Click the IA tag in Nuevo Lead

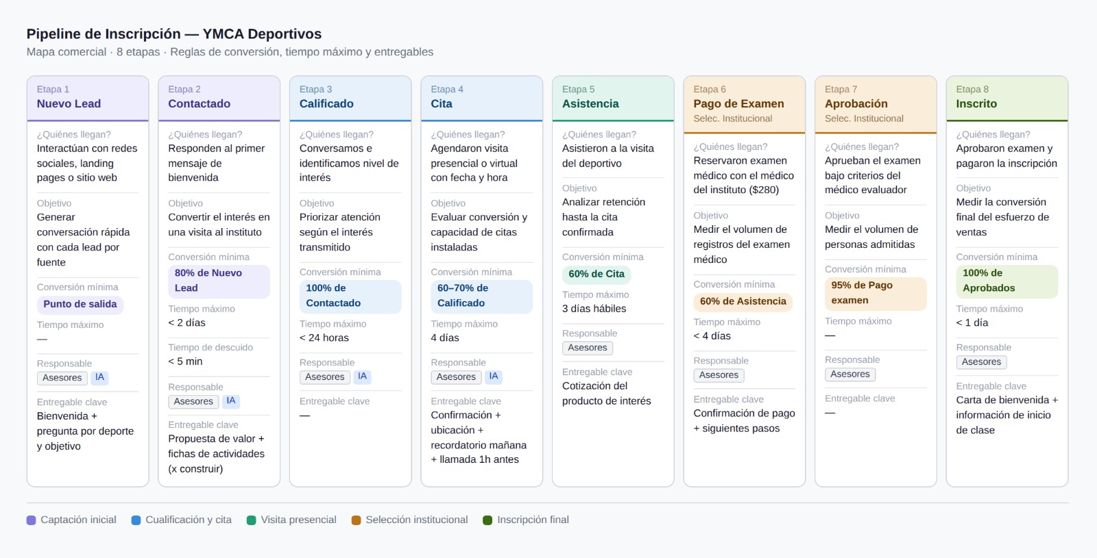[99, 378]
